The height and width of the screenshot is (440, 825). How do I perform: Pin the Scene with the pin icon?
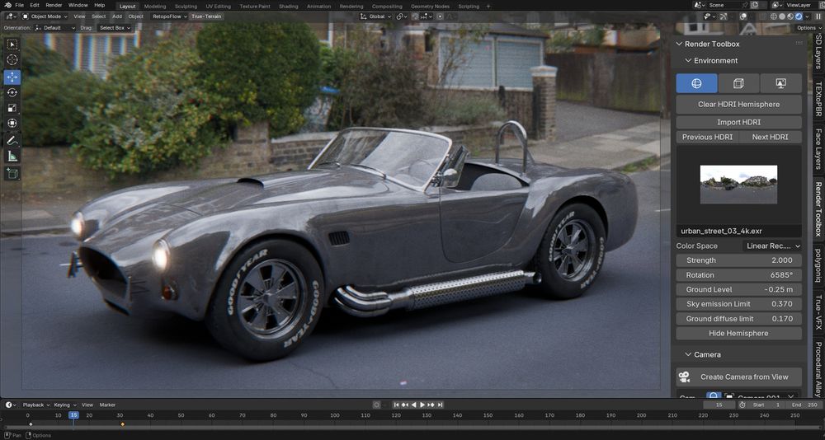(745, 5)
